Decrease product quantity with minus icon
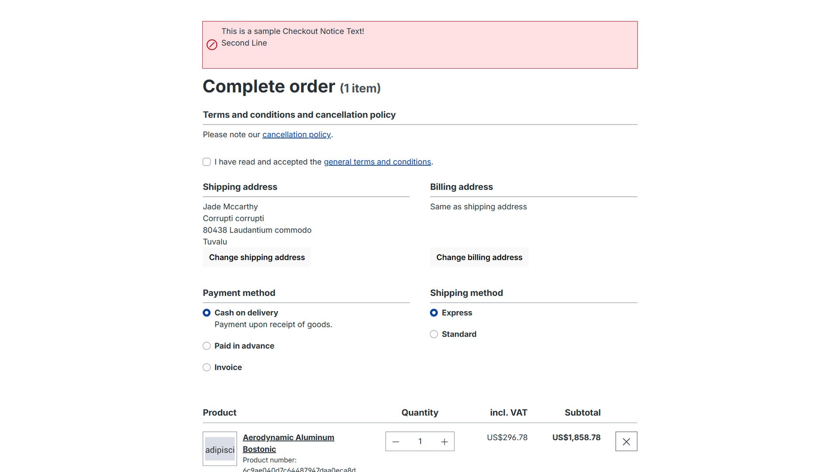 [x=396, y=442]
